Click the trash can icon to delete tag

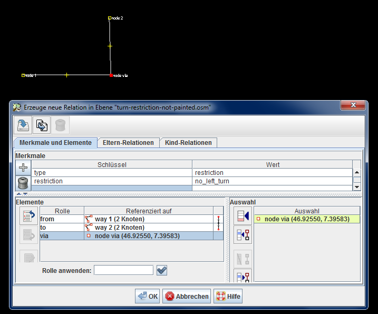pos(23,183)
